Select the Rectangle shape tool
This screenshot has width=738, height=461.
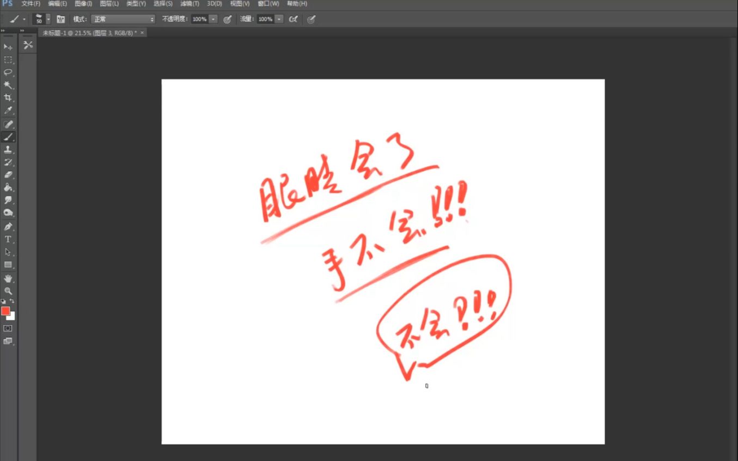pos(8,265)
